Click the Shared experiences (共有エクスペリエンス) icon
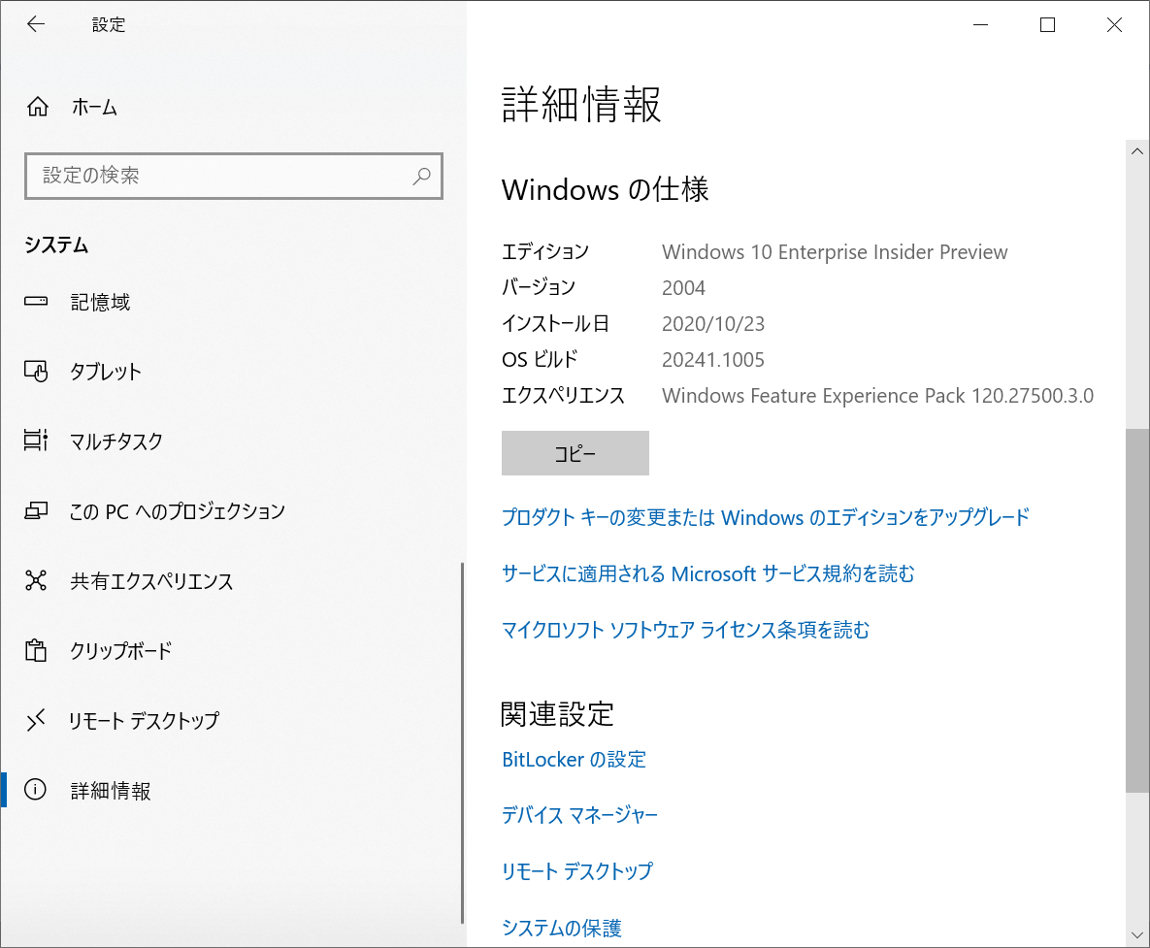This screenshot has height=948, width=1150. point(36,580)
